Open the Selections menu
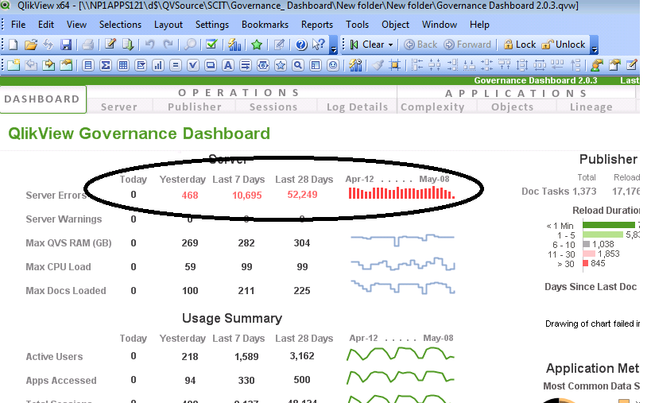Viewport: 651px width, 403px height. (120, 25)
